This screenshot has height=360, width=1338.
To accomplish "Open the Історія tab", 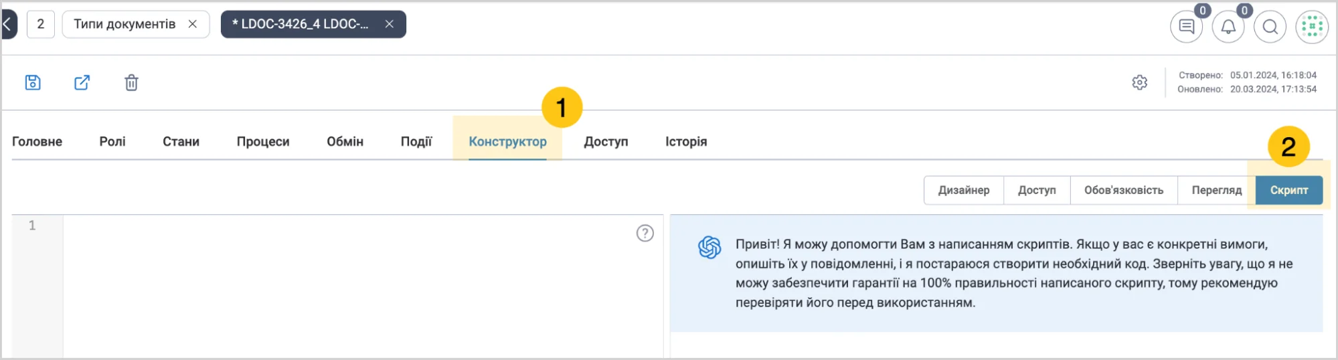I will point(686,141).
